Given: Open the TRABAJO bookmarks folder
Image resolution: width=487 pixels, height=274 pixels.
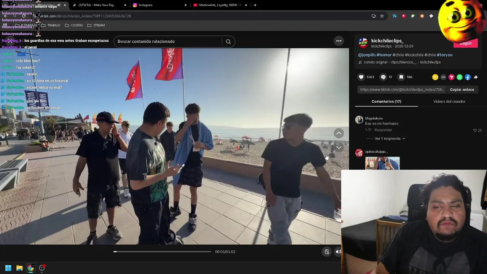Looking at the screenshot, I should [51, 25].
